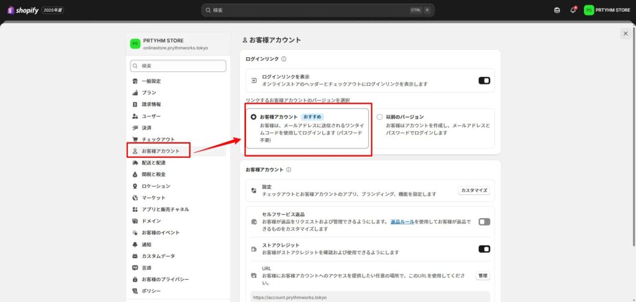Click the account URL field

370,297
